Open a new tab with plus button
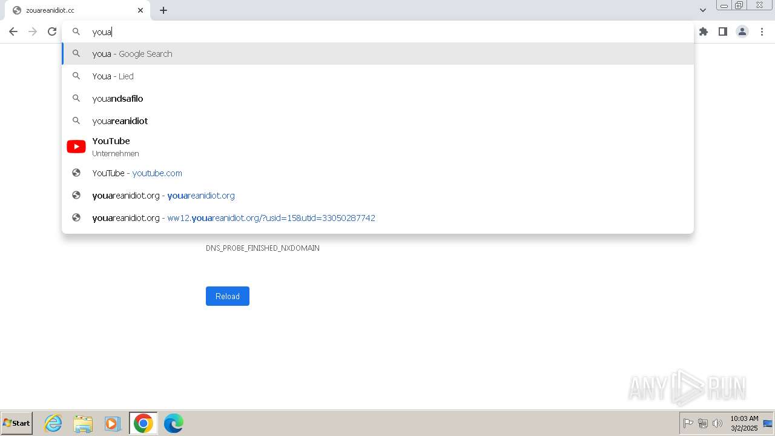775x436 pixels. (163, 10)
